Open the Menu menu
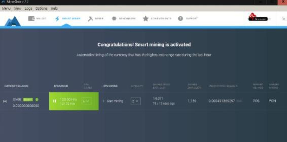Viewport: 287px width, 142px height. pyautogui.click(x=6, y=9)
